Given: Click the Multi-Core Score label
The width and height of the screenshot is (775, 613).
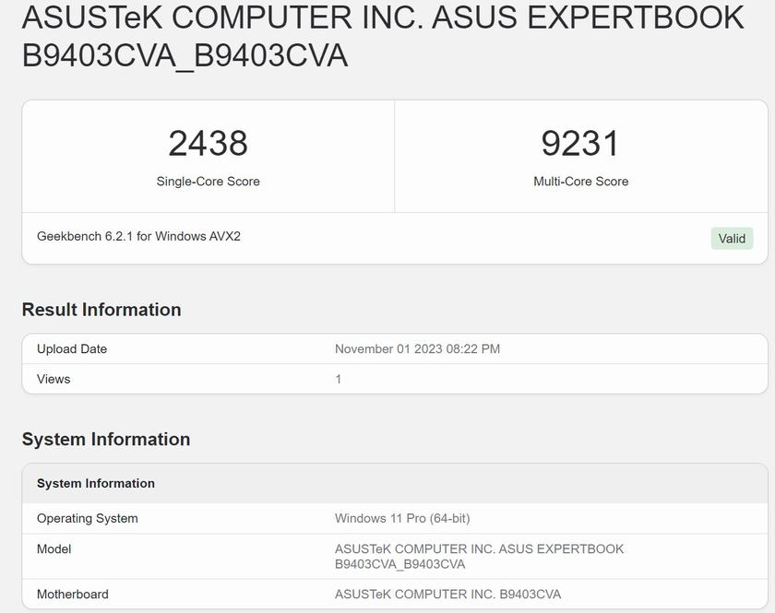Looking at the screenshot, I should click(x=580, y=182).
